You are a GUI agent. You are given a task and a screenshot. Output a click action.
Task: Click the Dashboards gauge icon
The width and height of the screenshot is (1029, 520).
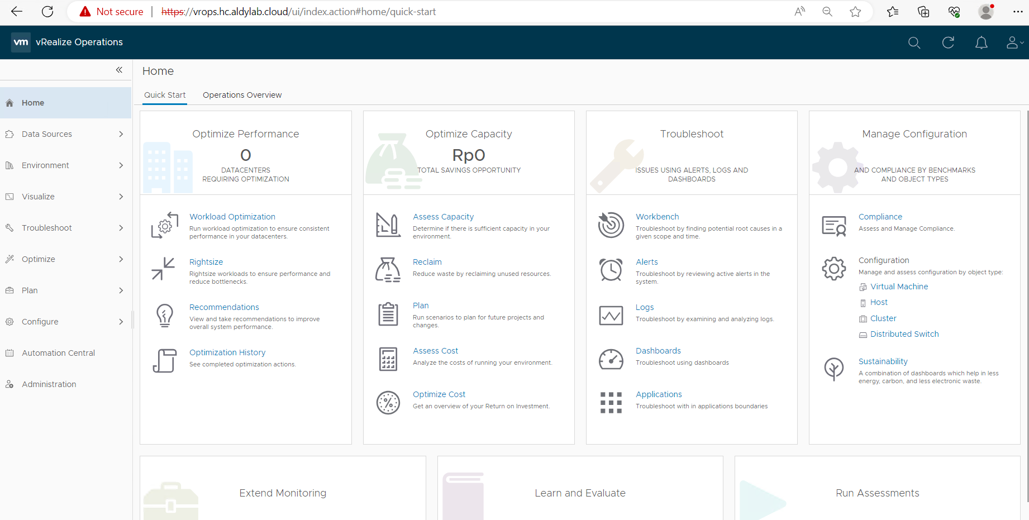tap(611, 359)
